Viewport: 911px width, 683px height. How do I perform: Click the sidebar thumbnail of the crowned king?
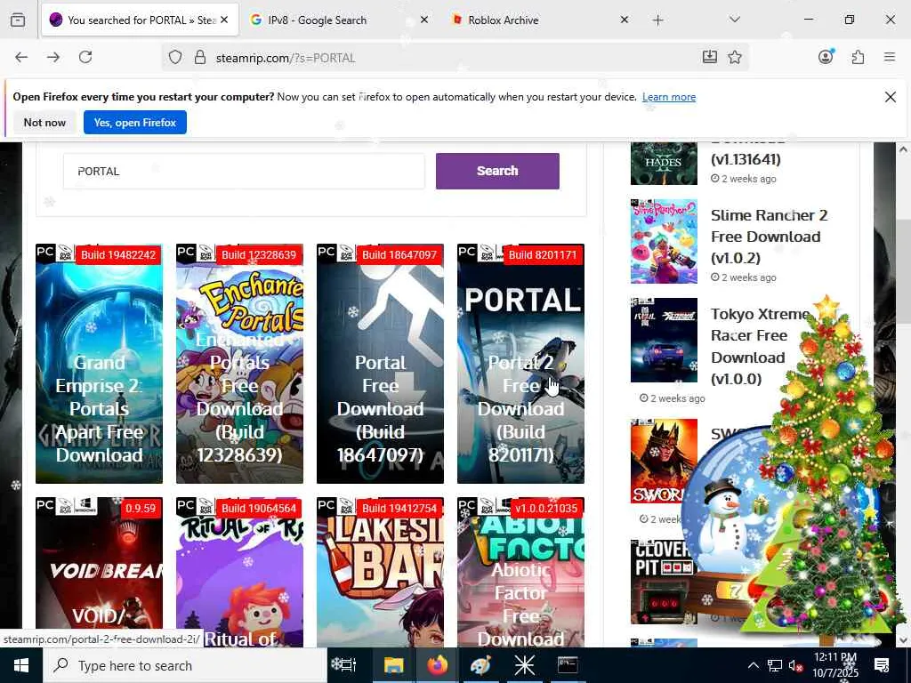pyautogui.click(x=664, y=462)
